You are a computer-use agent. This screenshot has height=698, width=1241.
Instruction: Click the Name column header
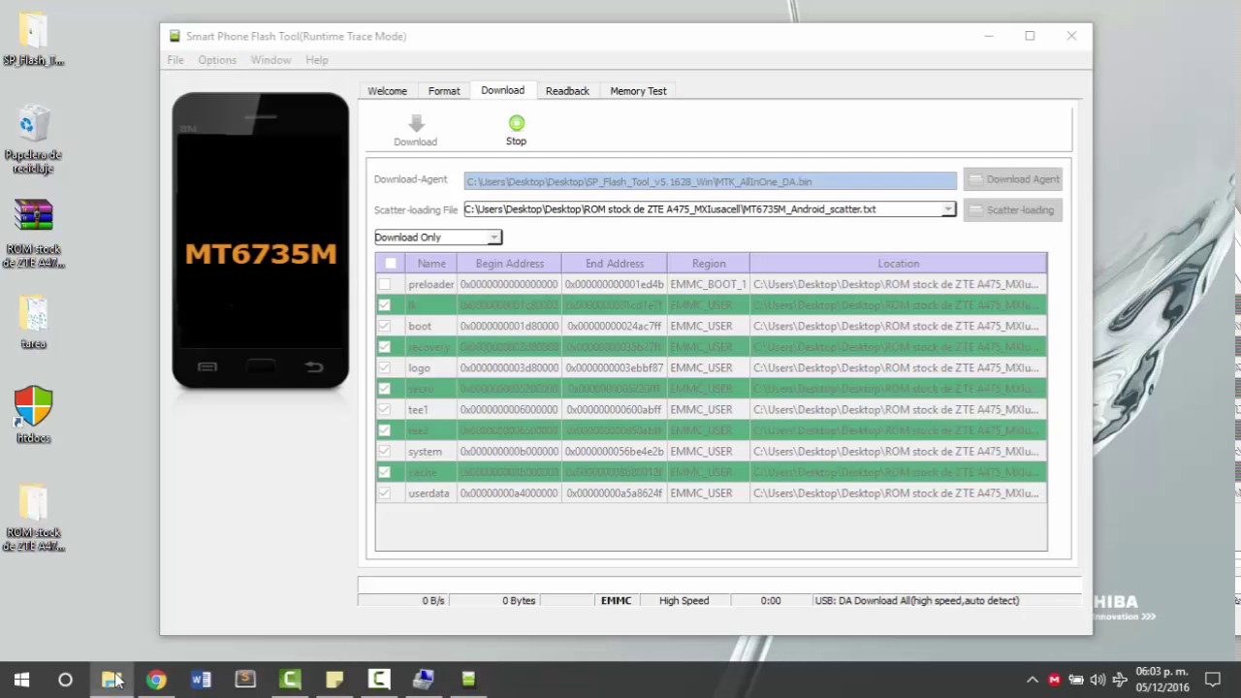pos(431,264)
